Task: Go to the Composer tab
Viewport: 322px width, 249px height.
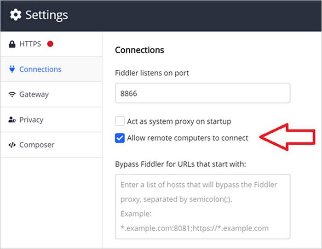Action: point(52,145)
